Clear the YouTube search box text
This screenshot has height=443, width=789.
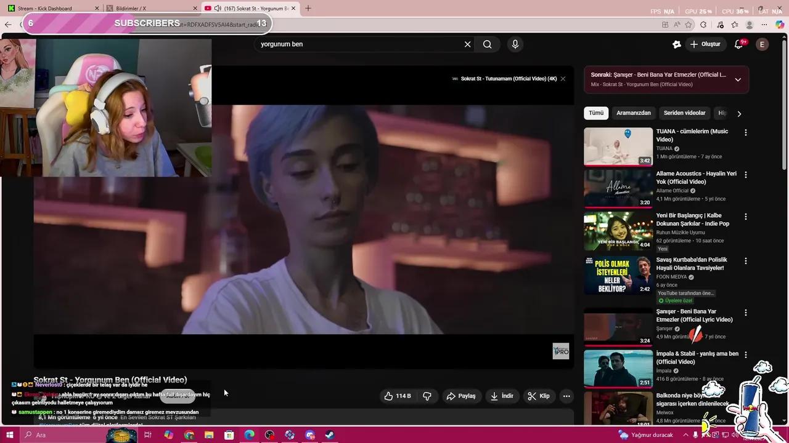pyautogui.click(x=467, y=44)
